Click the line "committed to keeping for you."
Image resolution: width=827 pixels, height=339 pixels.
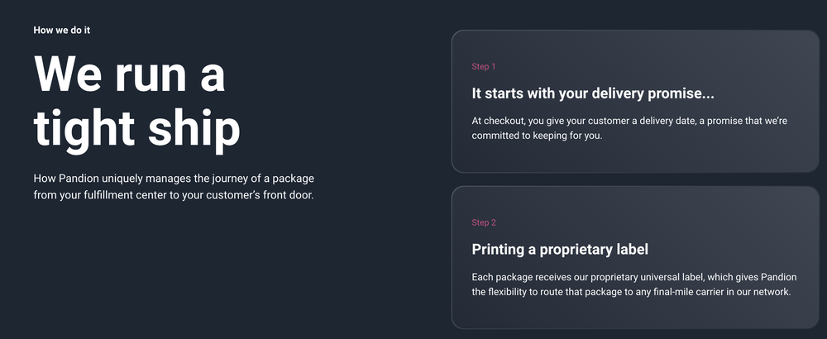537,136
